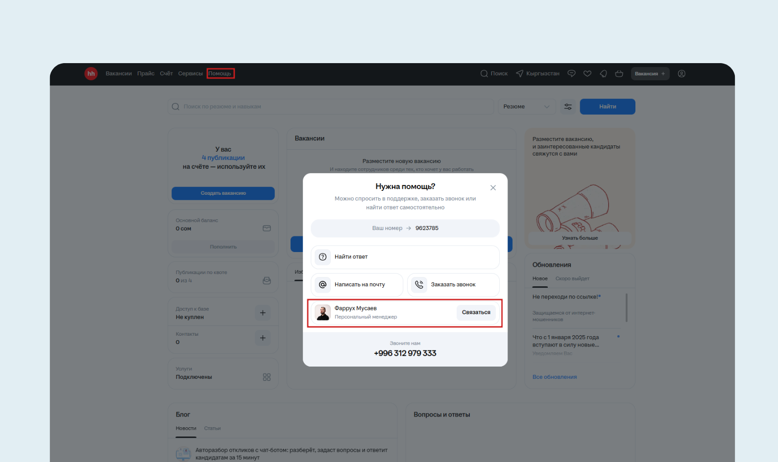Open search filter settings icon
The height and width of the screenshot is (462, 778).
[x=568, y=107]
